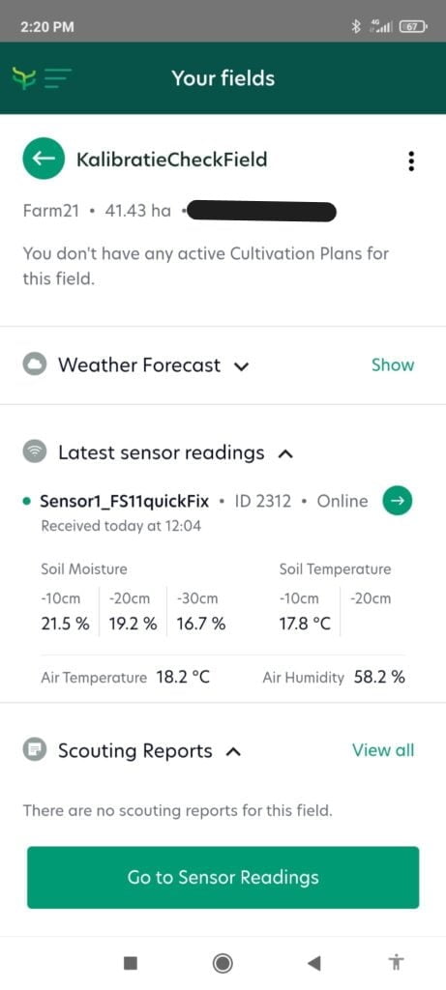Tap the Android back triangle button
The image size is (446, 990).
(x=314, y=962)
